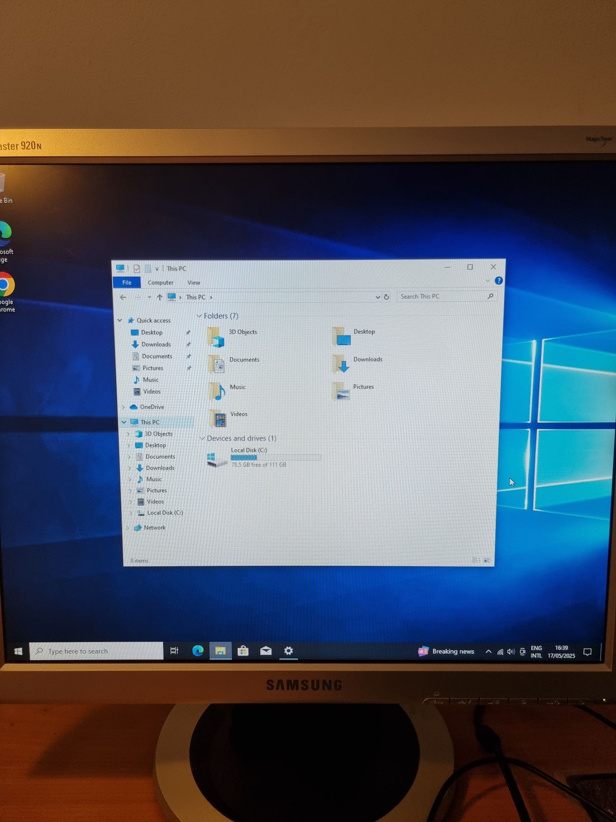
Task: Open Customize Quick Access Toolbar dropdown
Action: [157, 269]
